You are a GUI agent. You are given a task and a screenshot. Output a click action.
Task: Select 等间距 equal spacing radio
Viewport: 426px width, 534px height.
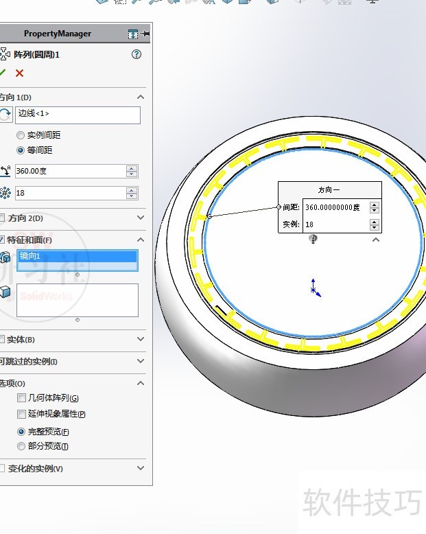pos(21,150)
